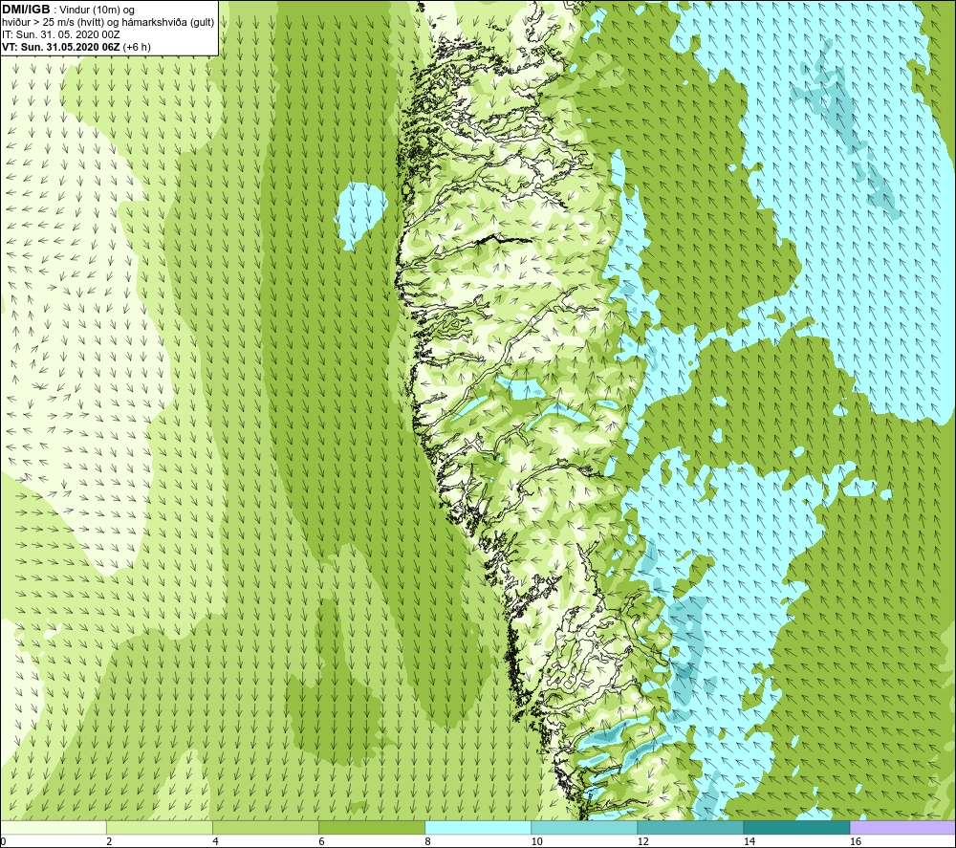Click the 4–6 m/s green legend swatch

point(266,827)
